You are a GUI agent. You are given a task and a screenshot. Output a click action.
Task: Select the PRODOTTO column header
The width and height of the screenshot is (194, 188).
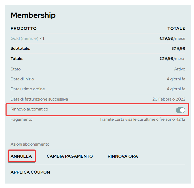(24, 29)
